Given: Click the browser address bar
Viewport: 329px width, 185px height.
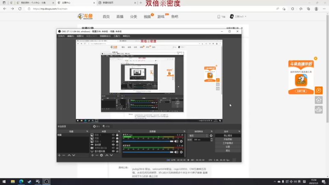Looking at the screenshot, I should [x=151, y=9].
